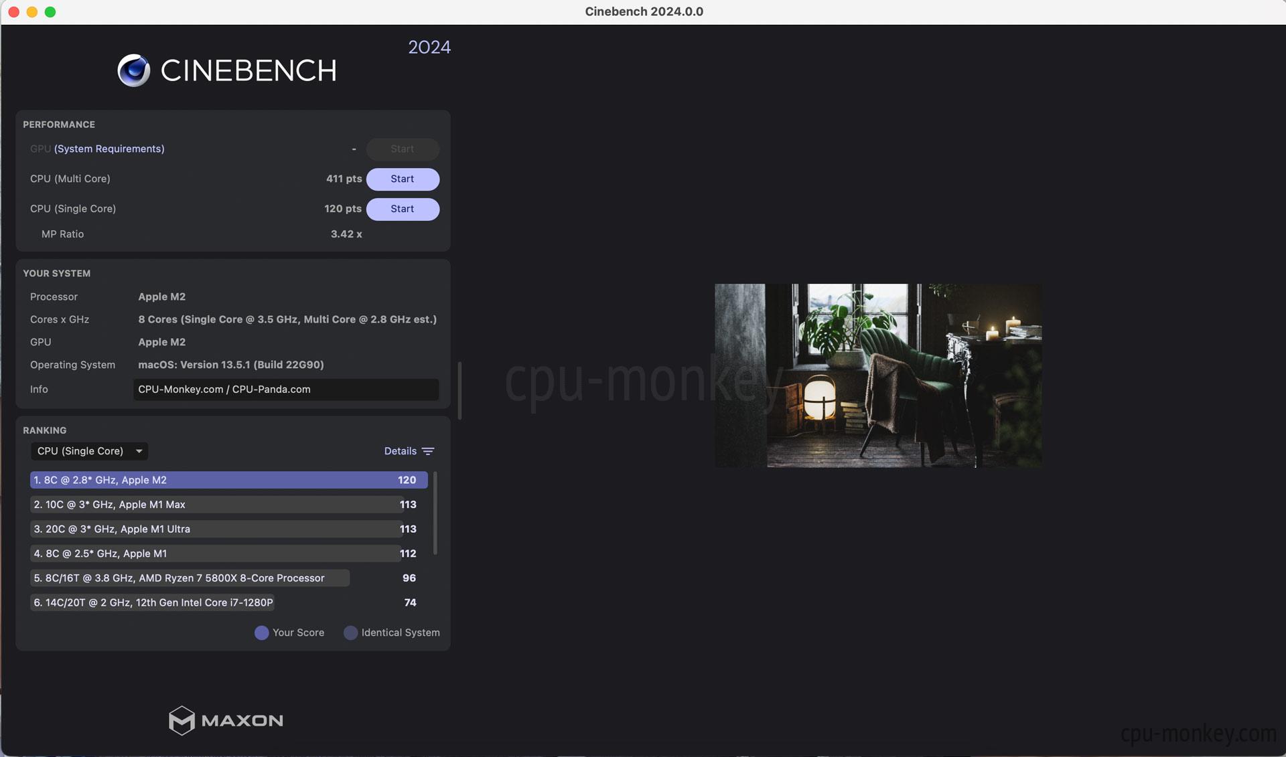Viewport: 1286px width, 757px height.
Task: Click the left panel vertical scrollbar
Action: coord(459,391)
